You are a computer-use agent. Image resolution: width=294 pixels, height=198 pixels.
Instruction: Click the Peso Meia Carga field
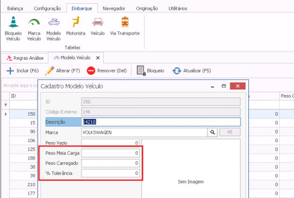click(x=110, y=153)
